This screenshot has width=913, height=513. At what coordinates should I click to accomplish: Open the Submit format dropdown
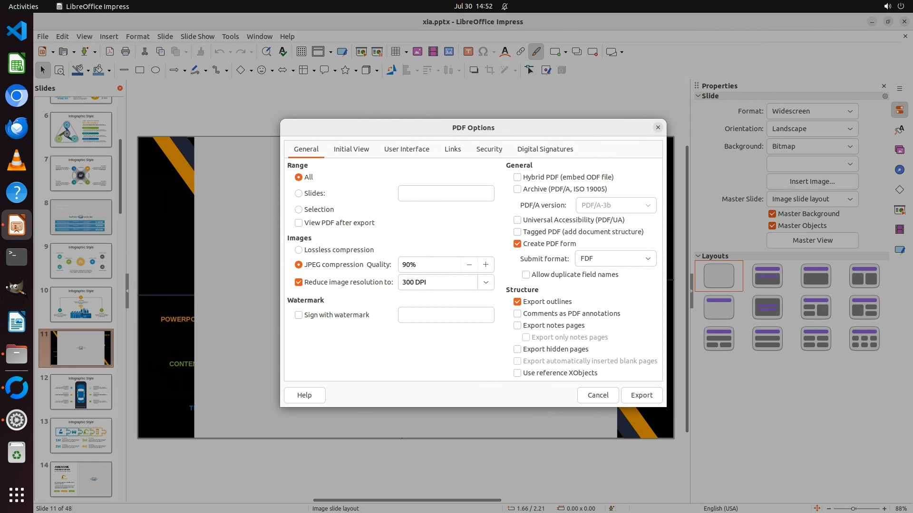(x=615, y=258)
